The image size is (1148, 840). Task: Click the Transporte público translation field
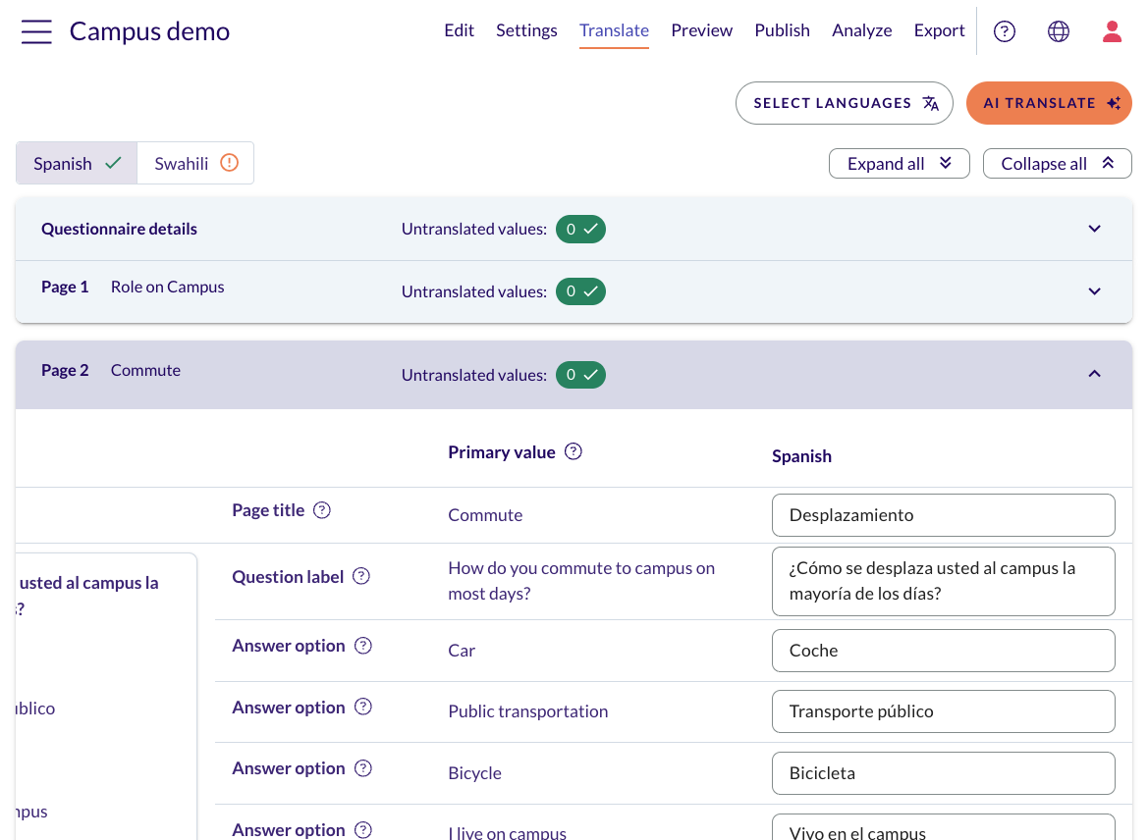pyautogui.click(x=943, y=711)
